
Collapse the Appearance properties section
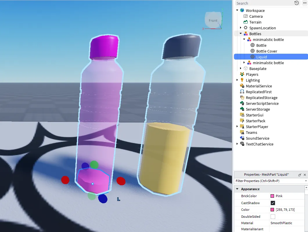point(237,189)
